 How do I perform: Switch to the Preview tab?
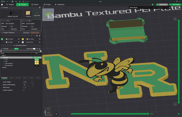click(x=22, y=4)
